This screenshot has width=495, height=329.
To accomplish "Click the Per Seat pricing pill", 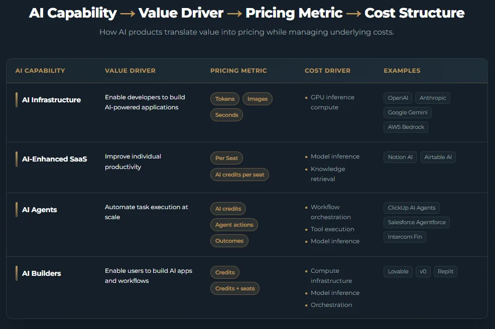I will pos(226,158).
